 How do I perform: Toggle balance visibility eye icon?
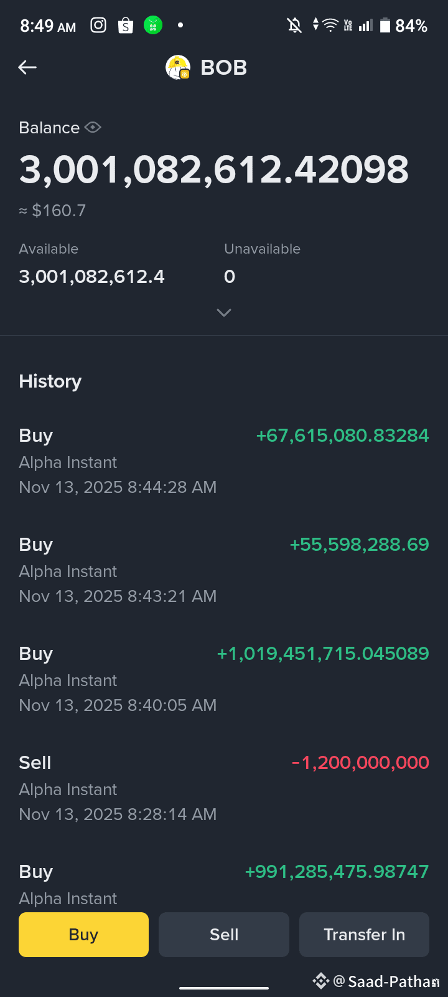point(93,127)
